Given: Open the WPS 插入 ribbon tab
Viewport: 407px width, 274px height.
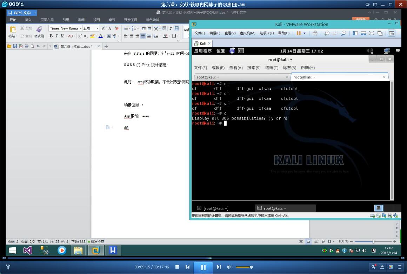Looking at the screenshot, I should pyautogui.click(x=28, y=20).
